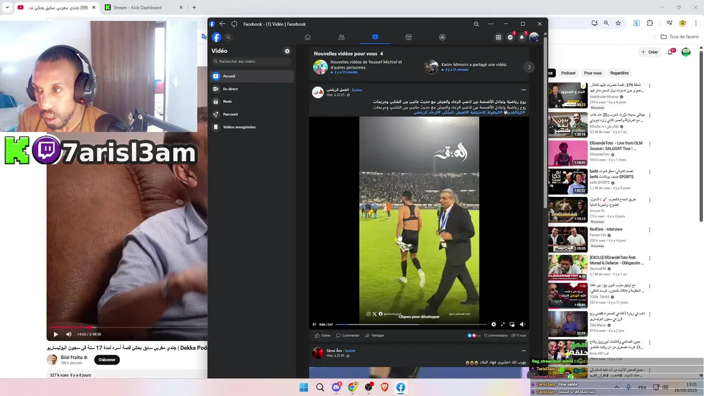Bookmark page with Chrome star icon
Image resolution: width=704 pixels, height=396 pixels.
618,23
